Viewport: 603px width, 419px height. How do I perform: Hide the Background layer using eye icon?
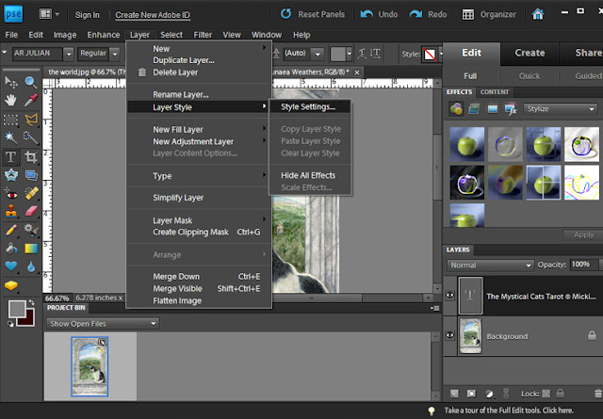449,336
